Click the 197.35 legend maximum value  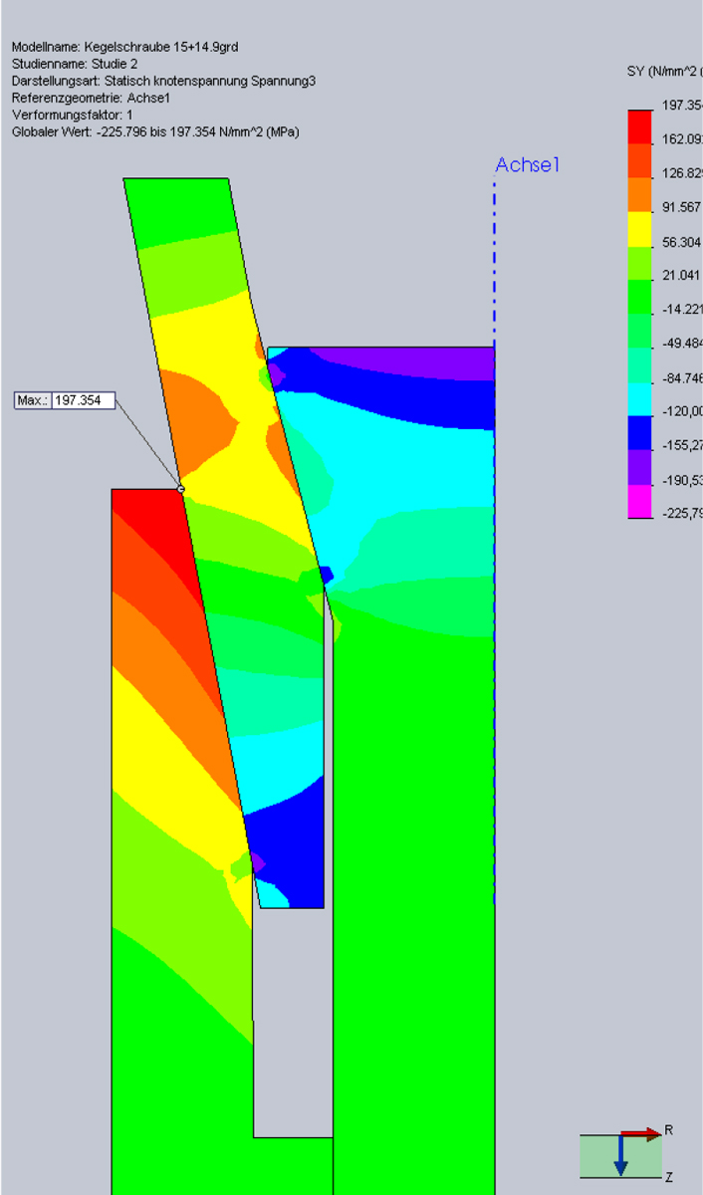tap(681, 107)
